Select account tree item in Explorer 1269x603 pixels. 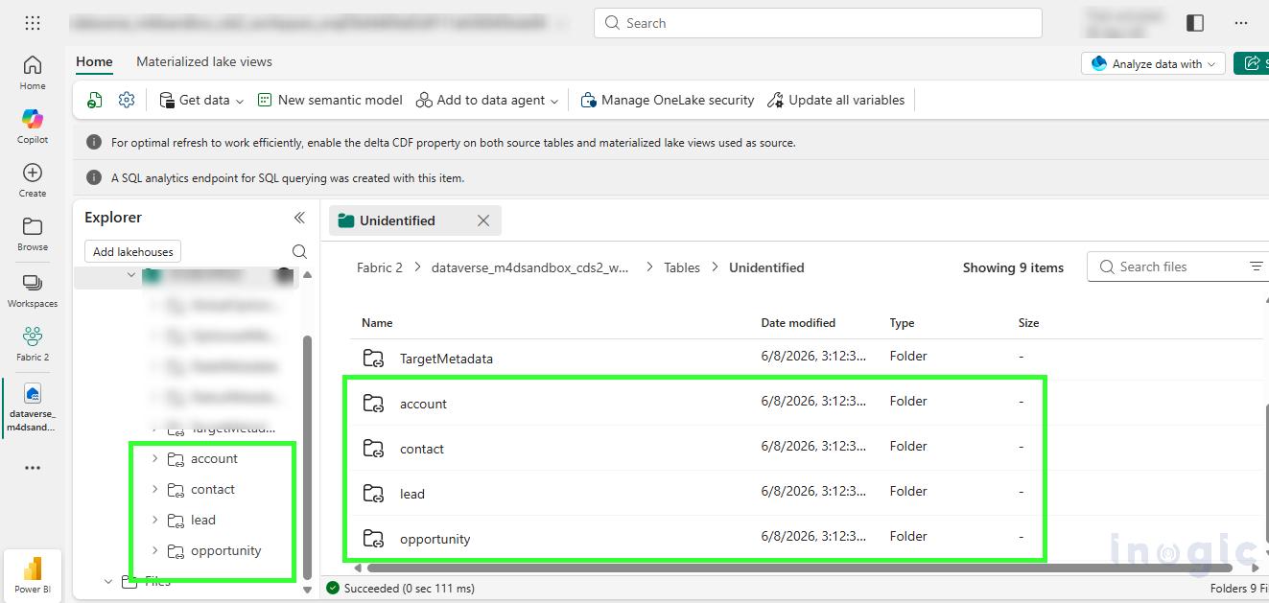(x=214, y=458)
